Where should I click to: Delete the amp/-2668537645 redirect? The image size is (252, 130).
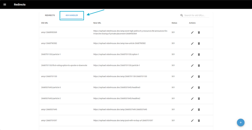coord(199,110)
